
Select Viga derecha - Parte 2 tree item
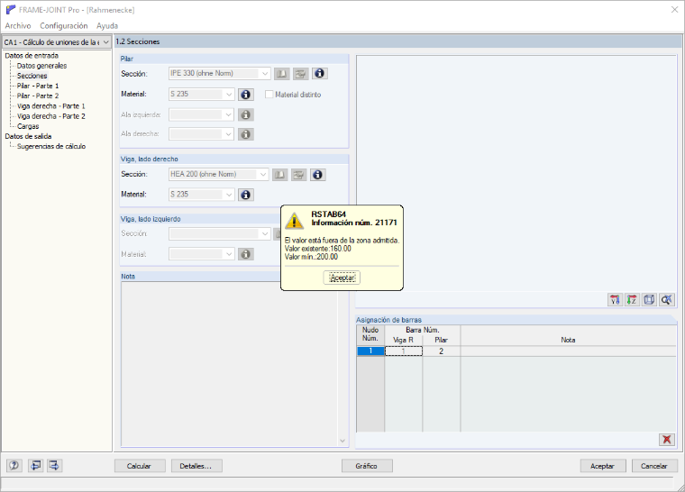pos(51,116)
